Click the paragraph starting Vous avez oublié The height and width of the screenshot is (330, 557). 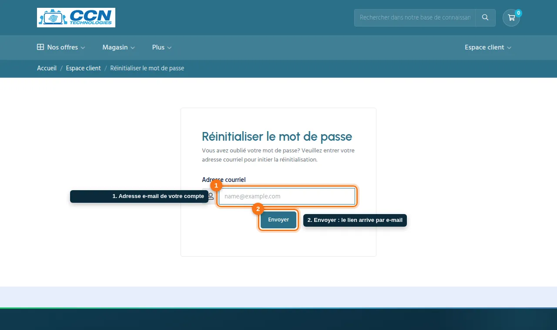[x=278, y=155]
